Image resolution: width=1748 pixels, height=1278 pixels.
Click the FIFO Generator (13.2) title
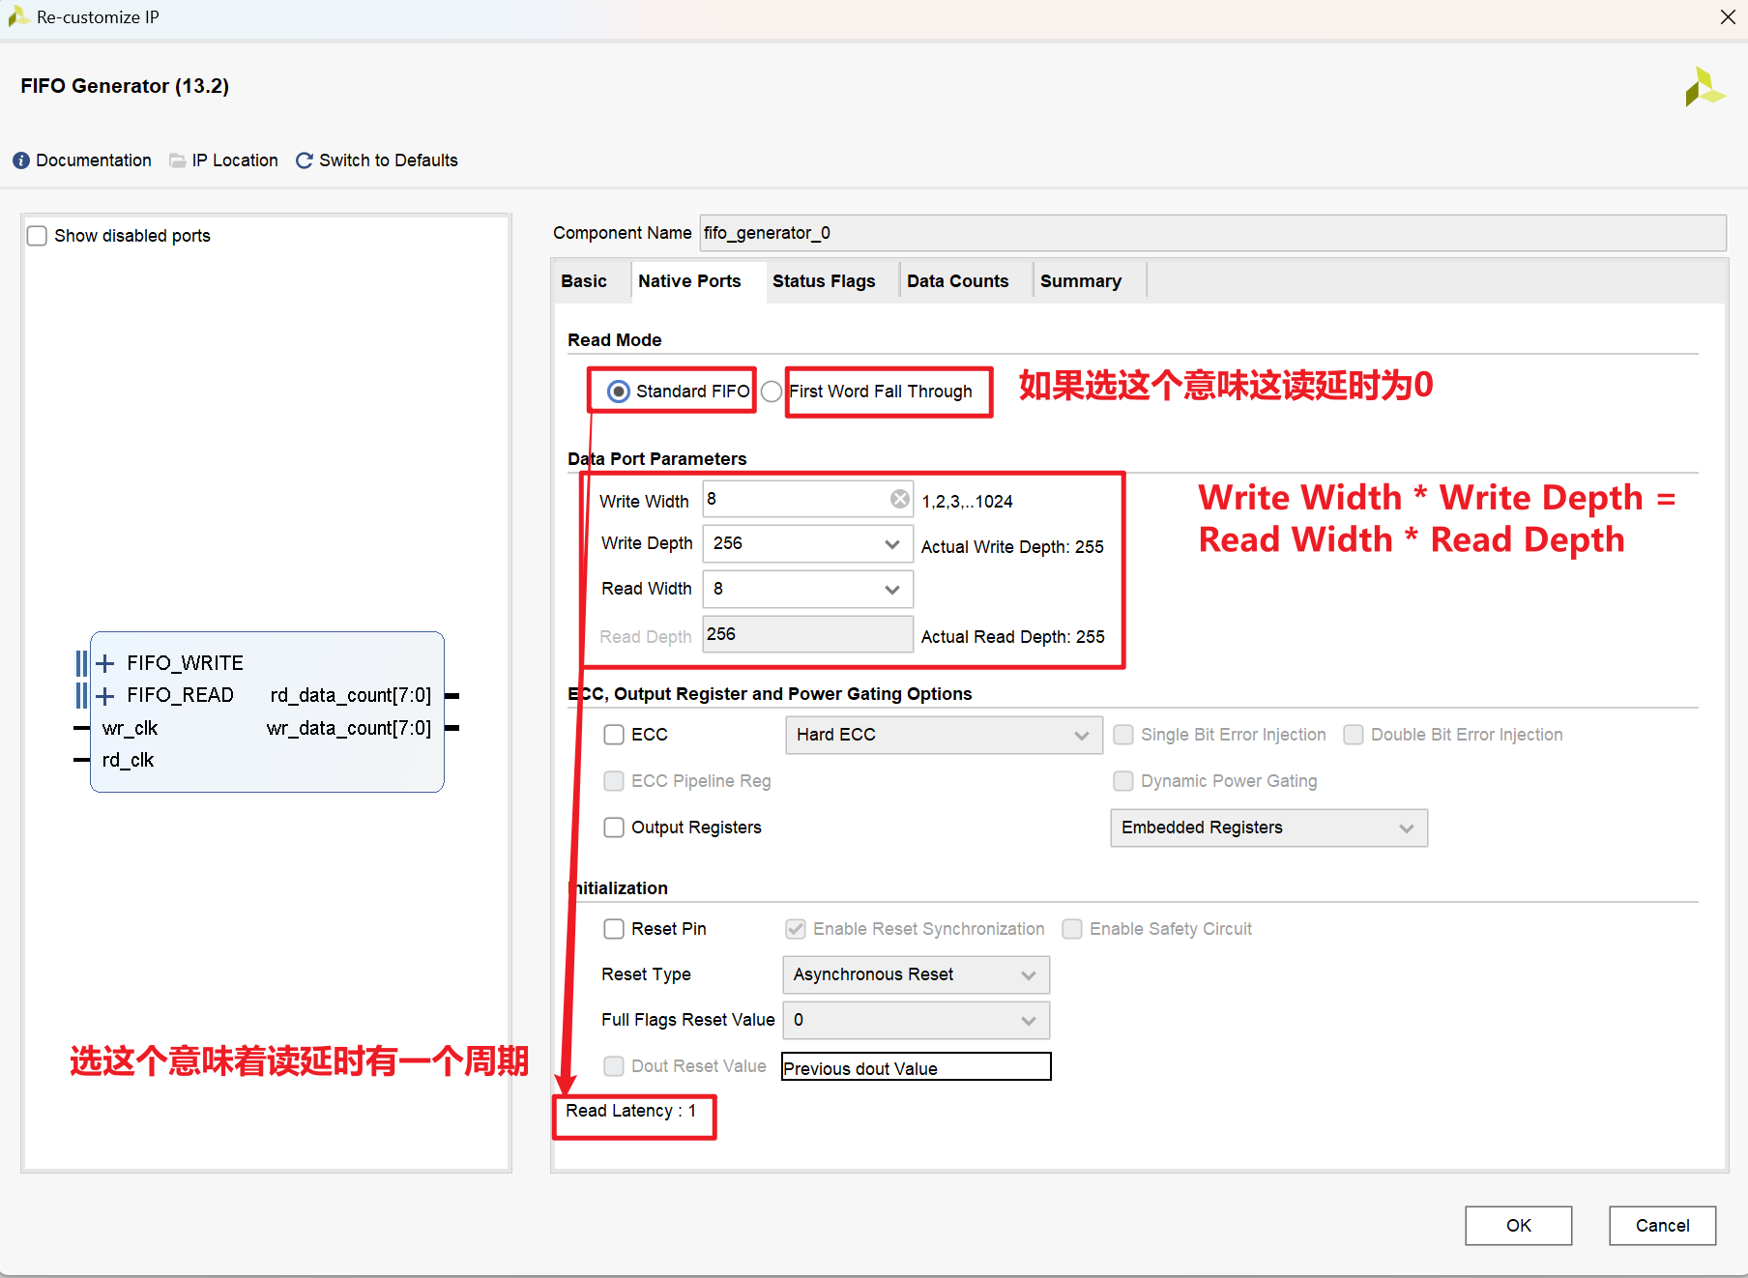coord(125,86)
